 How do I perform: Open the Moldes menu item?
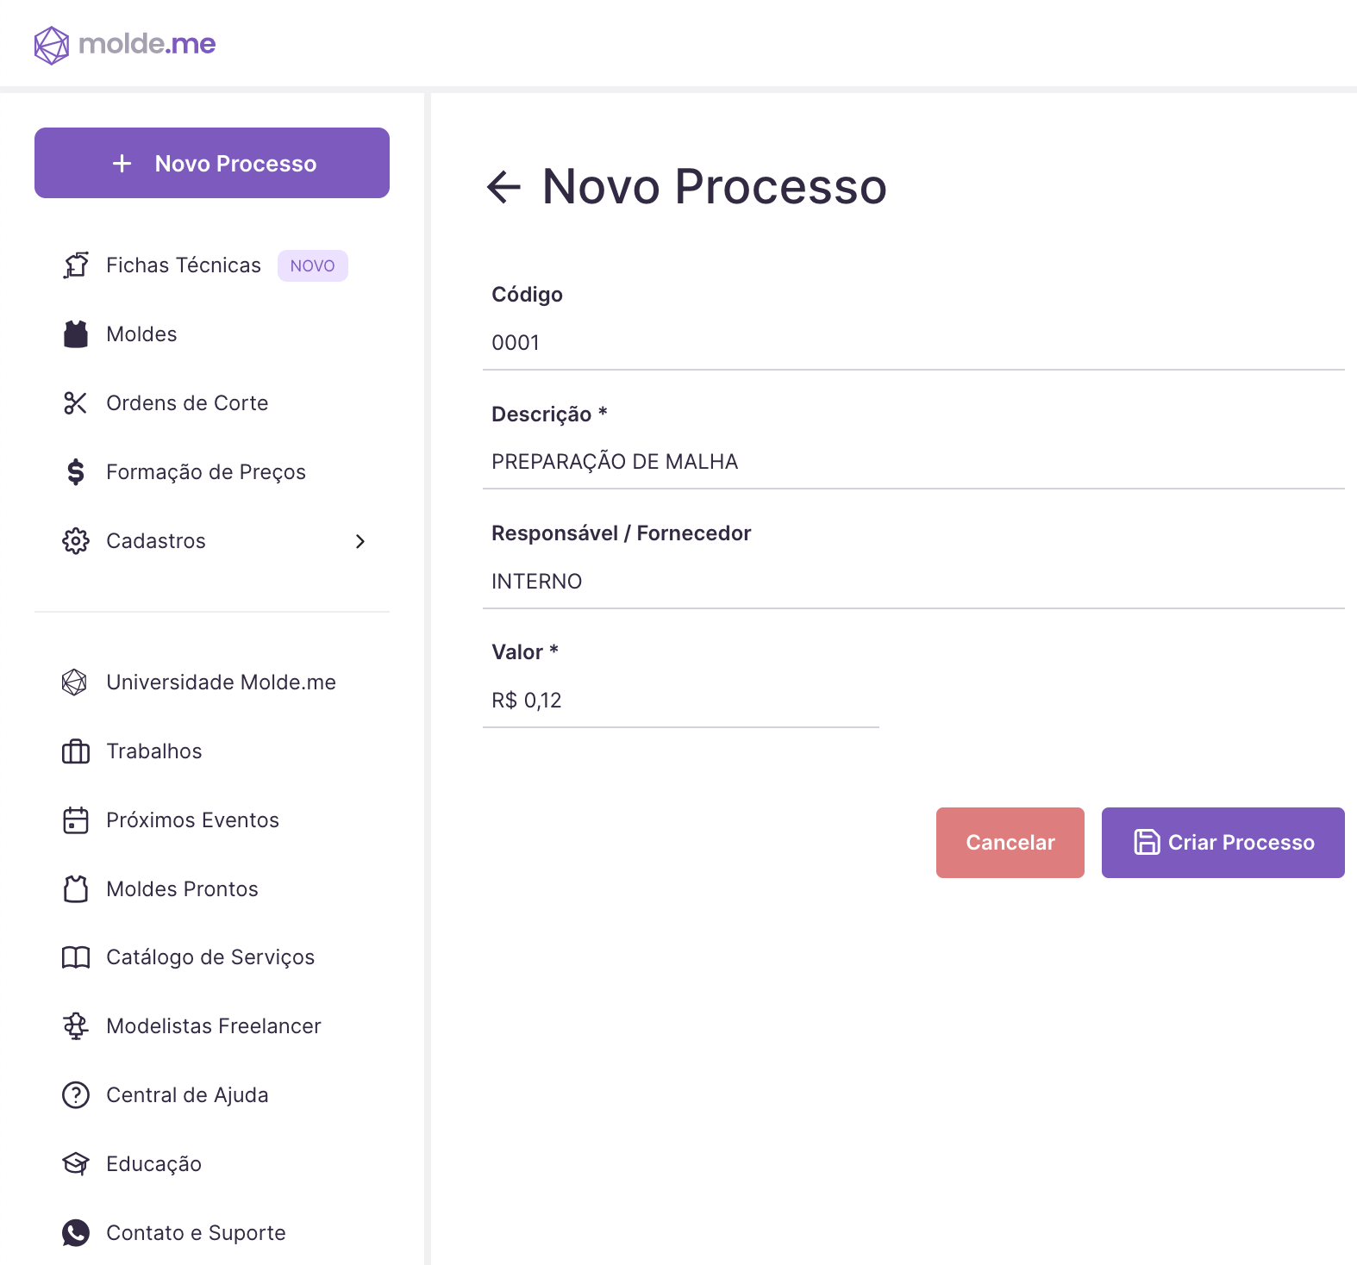coord(141,334)
